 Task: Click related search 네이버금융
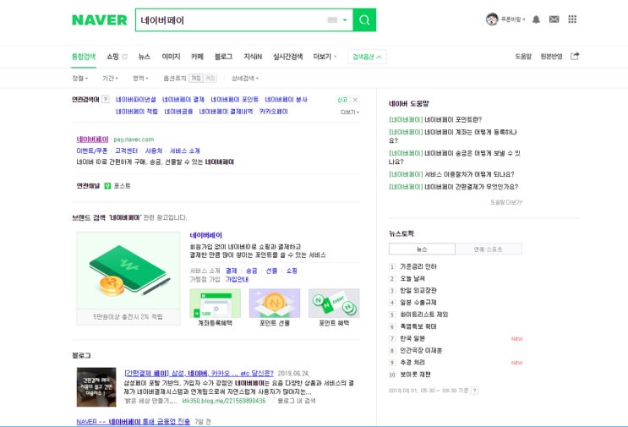coord(178,112)
